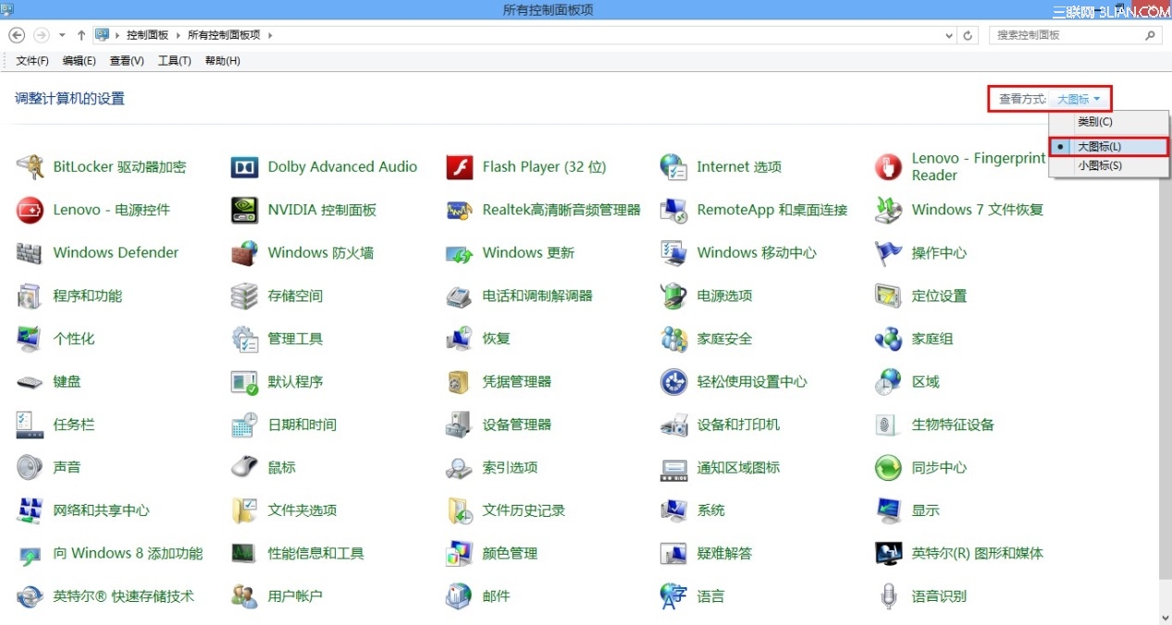Click the 控制面板 breadcrumb in the address bar

tap(147, 35)
